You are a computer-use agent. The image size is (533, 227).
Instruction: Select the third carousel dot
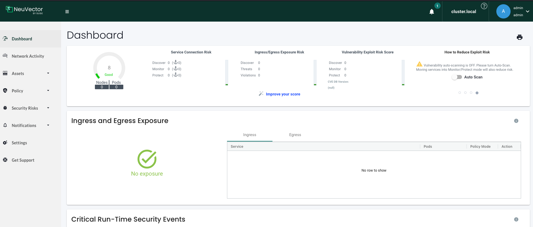click(x=471, y=93)
